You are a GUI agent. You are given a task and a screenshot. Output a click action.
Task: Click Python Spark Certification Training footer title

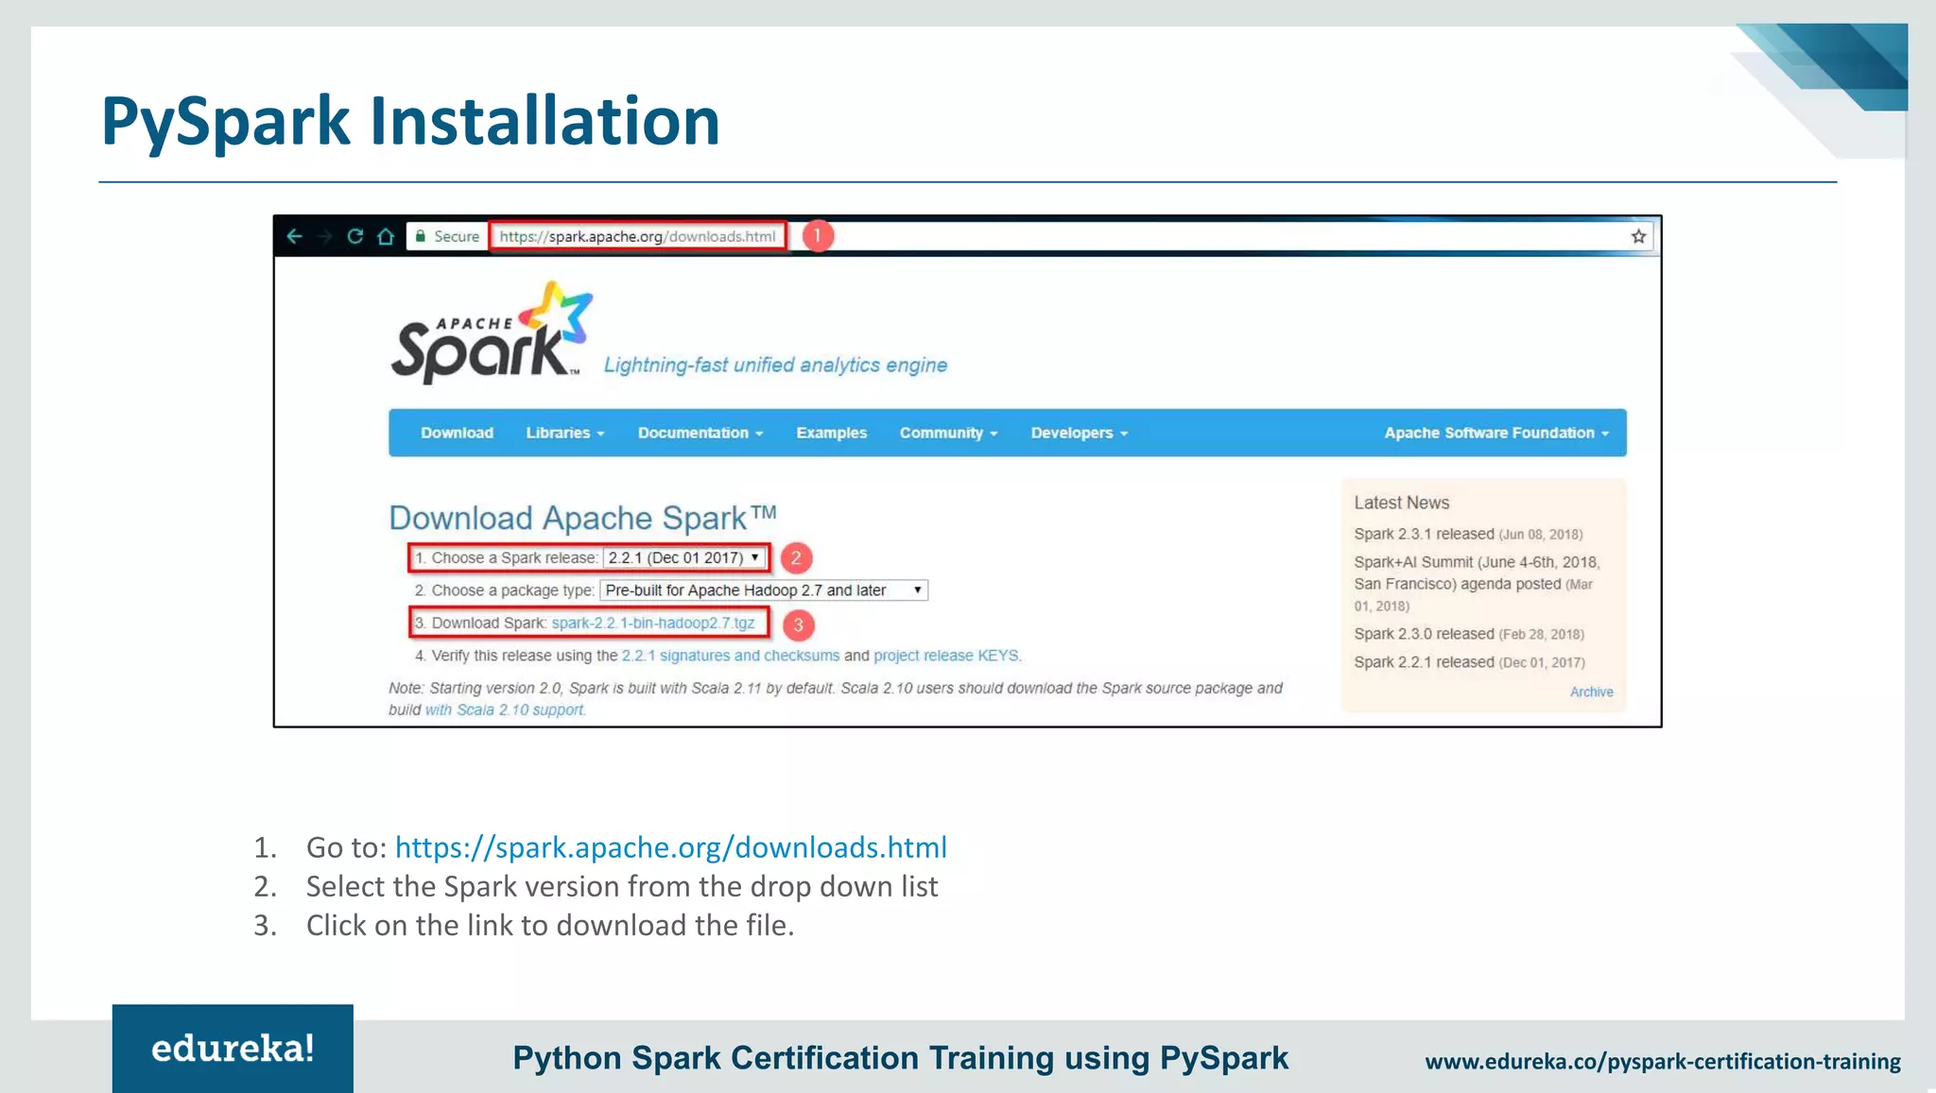pyautogui.click(x=900, y=1058)
